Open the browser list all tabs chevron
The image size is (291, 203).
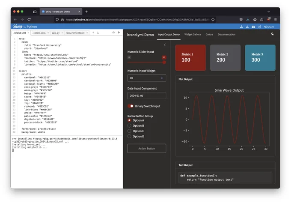point(269,12)
